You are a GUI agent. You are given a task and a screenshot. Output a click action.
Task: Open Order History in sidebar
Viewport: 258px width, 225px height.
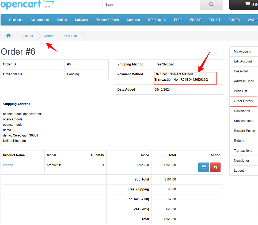pos(244,101)
